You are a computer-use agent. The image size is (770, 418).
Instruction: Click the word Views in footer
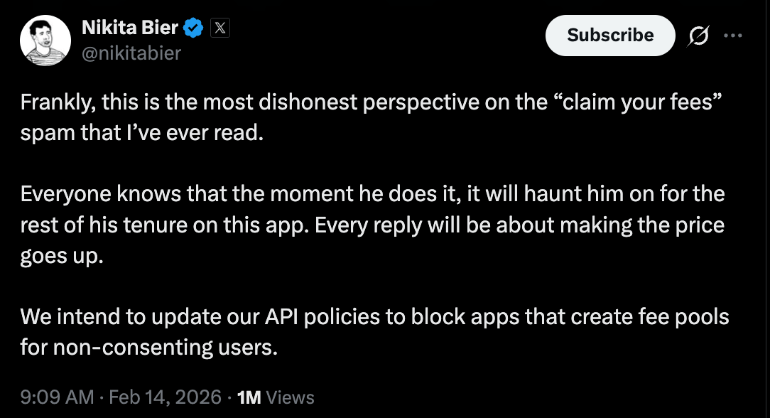click(291, 397)
